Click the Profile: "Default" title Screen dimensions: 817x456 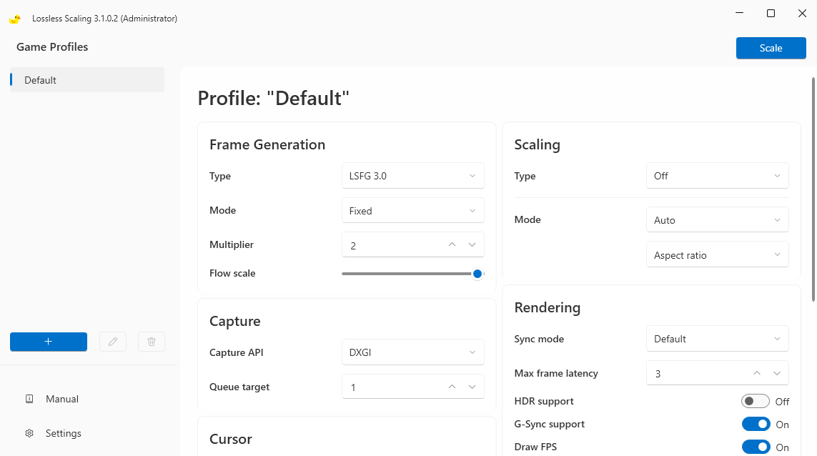click(x=273, y=98)
